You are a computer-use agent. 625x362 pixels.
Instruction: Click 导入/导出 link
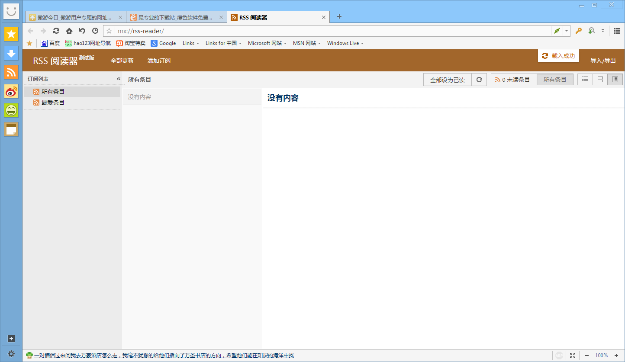[603, 61]
